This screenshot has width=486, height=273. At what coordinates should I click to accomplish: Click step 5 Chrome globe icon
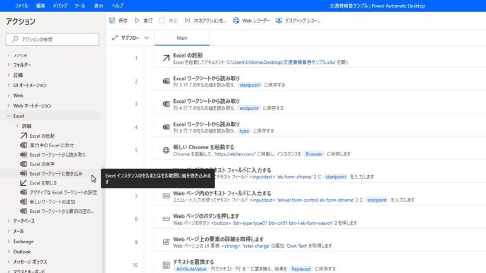click(166, 150)
